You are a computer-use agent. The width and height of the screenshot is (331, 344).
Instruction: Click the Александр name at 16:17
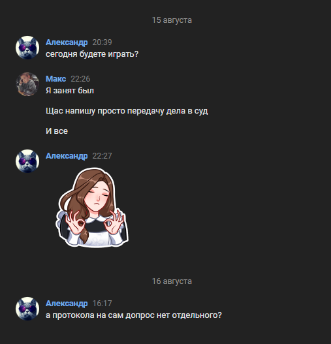67,303
